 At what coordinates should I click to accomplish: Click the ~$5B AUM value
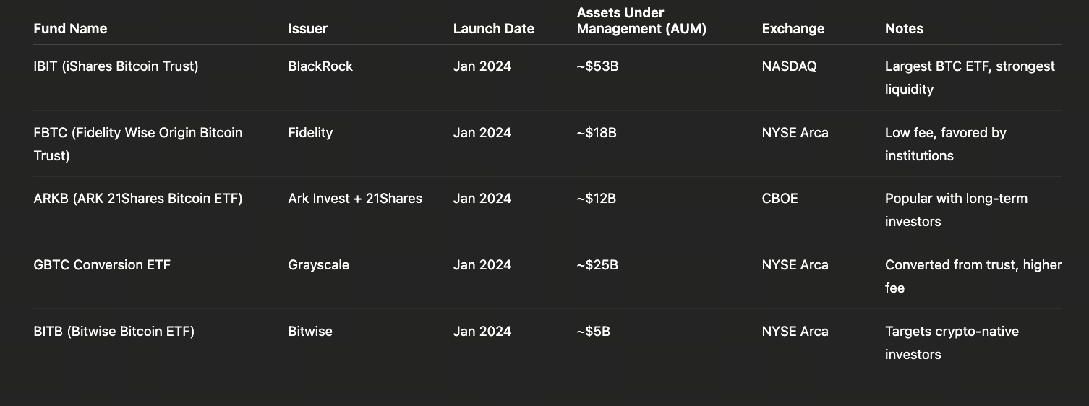pos(593,332)
